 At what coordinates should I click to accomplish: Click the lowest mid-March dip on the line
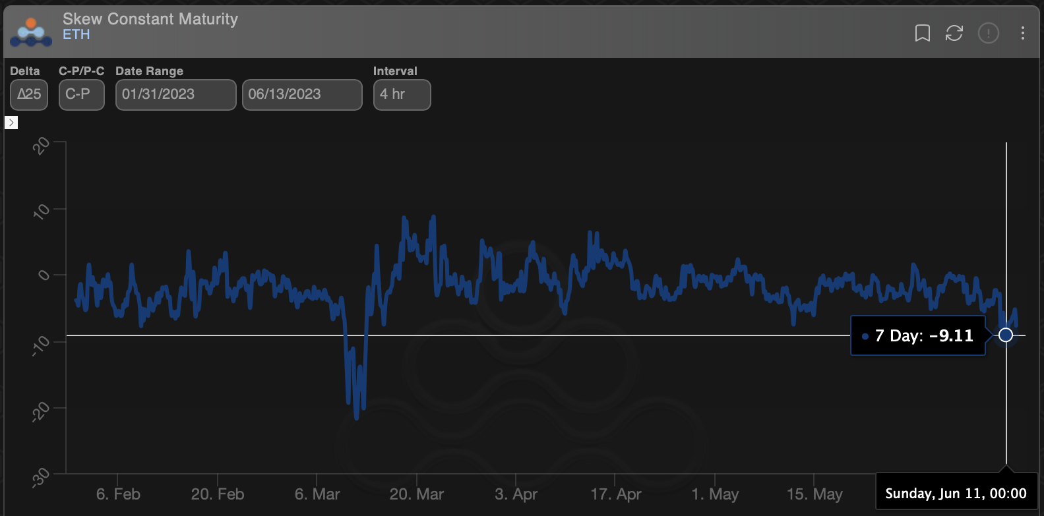(x=357, y=416)
